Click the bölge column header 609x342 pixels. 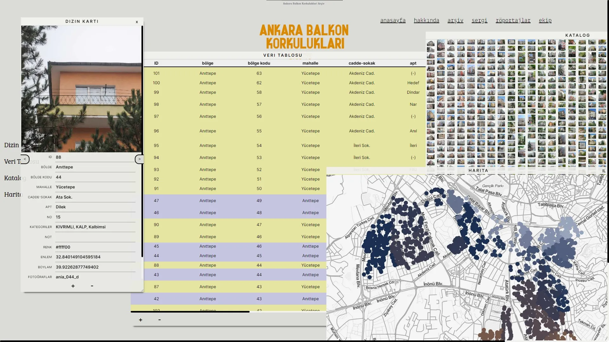point(208,63)
